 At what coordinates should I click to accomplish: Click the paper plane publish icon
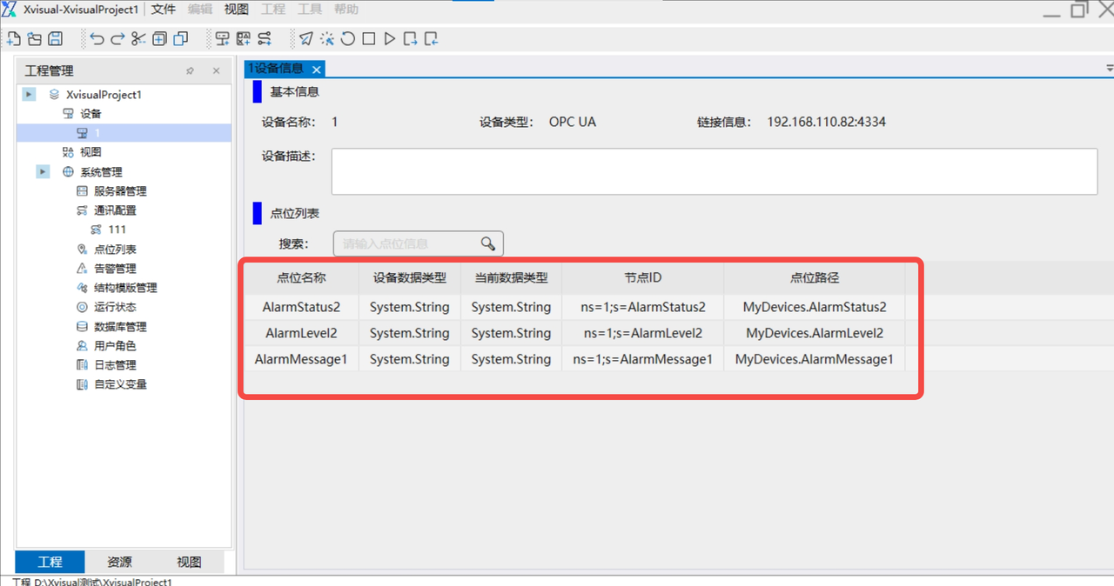(x=306, y=38)
